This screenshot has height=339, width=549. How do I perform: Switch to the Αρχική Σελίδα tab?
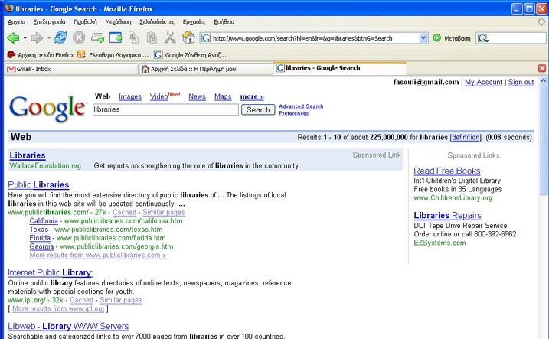(x=206, y=69)
